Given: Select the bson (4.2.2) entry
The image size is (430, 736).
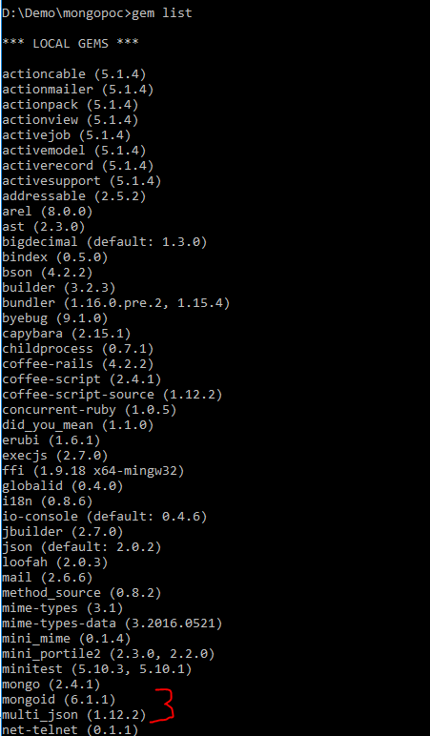Looking at the screenshot, I should click(48, 273).
